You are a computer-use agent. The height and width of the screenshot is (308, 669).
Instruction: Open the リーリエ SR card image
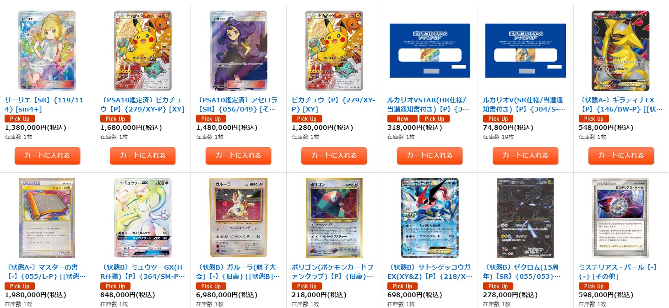47,51
